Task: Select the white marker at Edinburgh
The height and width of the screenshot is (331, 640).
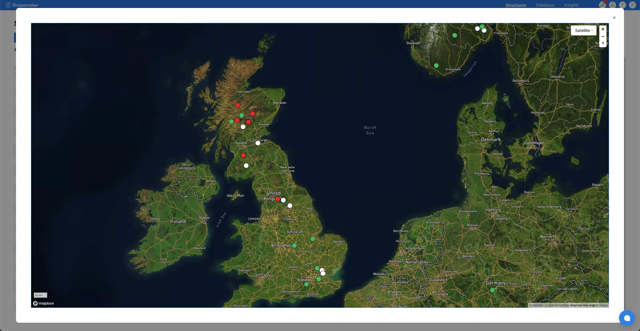Action: 258,143
